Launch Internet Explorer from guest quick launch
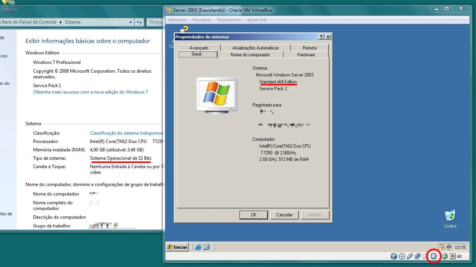476x267 pixels. pyautogui.click(x=198, y=247)
